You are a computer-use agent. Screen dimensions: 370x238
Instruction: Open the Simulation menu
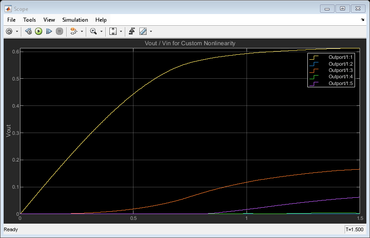pos(75,20)
